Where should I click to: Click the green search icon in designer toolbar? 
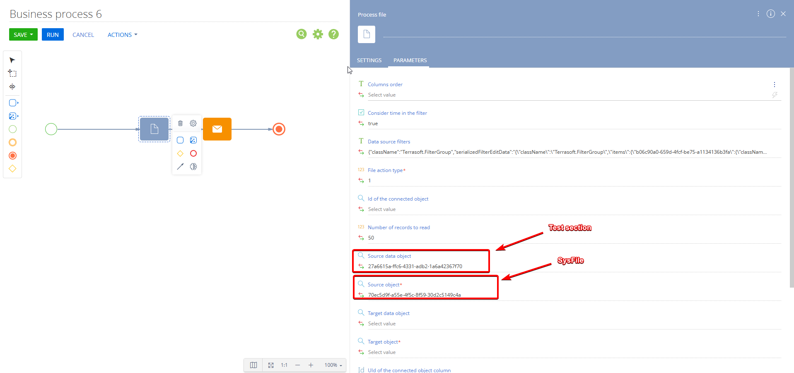point(302,34)
